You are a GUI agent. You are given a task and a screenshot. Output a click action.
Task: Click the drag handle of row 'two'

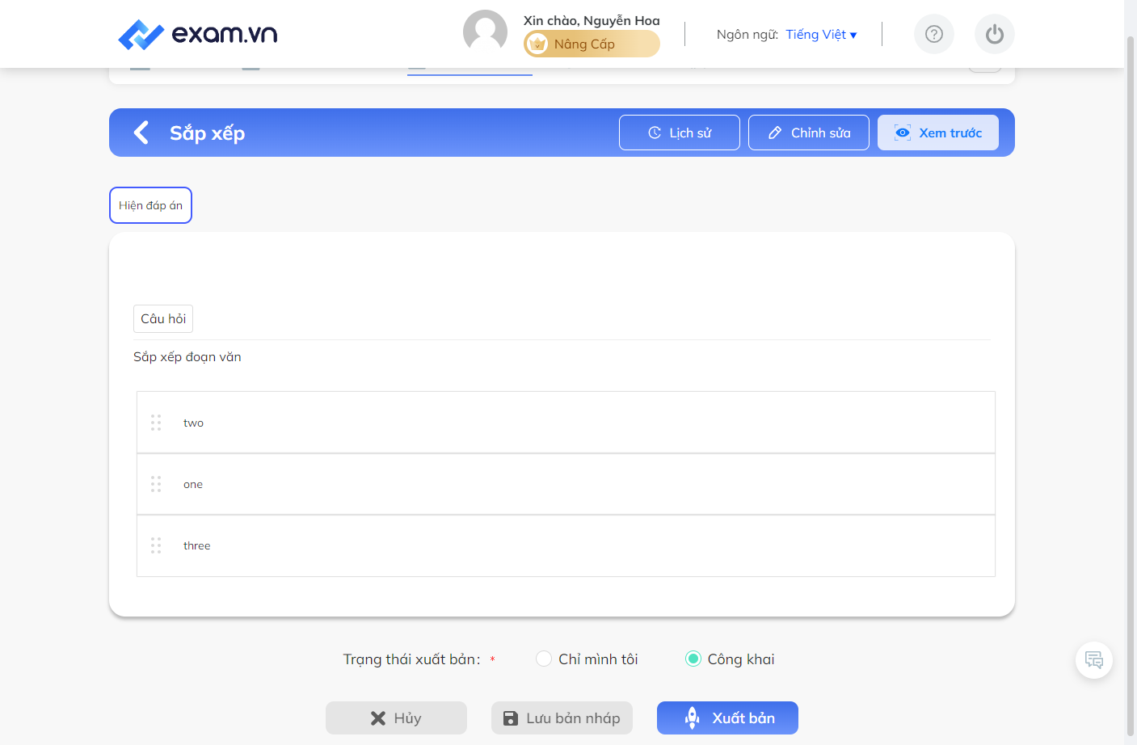(156, 423)
